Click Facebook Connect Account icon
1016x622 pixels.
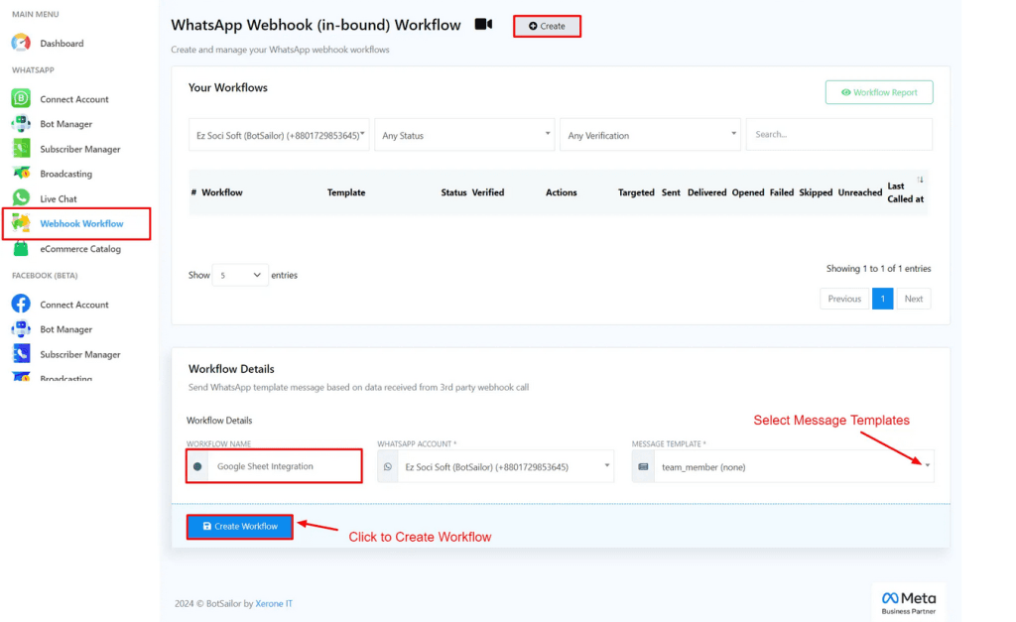(x=21, y=305)
